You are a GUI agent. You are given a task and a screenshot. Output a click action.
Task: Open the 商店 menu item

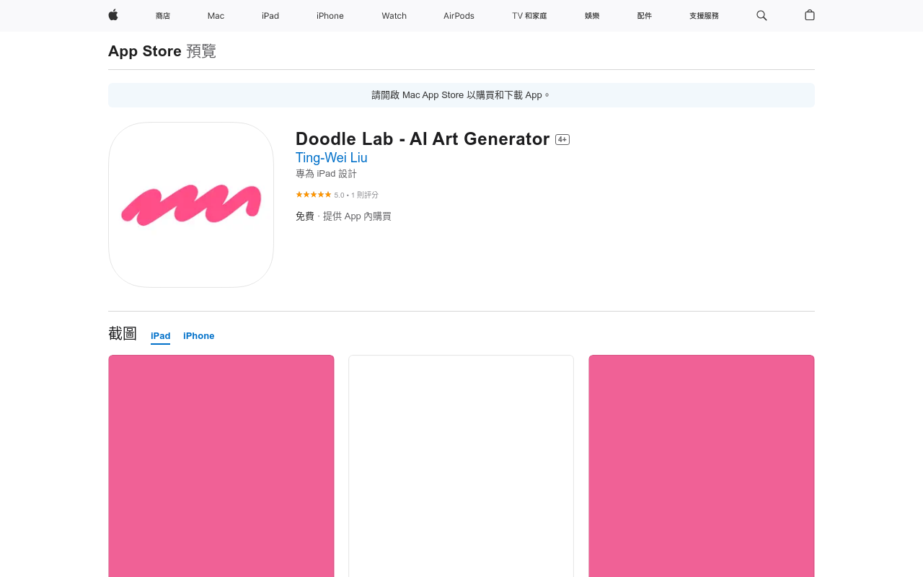pyautogui.click(x=163, y=16)
